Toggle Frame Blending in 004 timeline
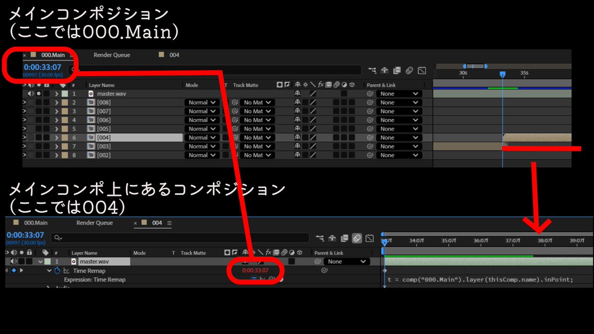The height and width of the screenshot is (334, 594). click(x=345, y=238)
